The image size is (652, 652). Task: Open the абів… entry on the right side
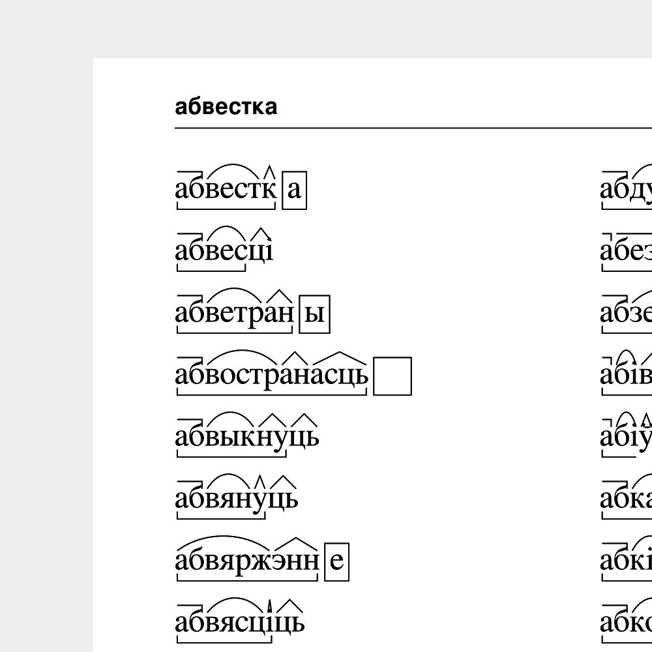tap(626, 377)
